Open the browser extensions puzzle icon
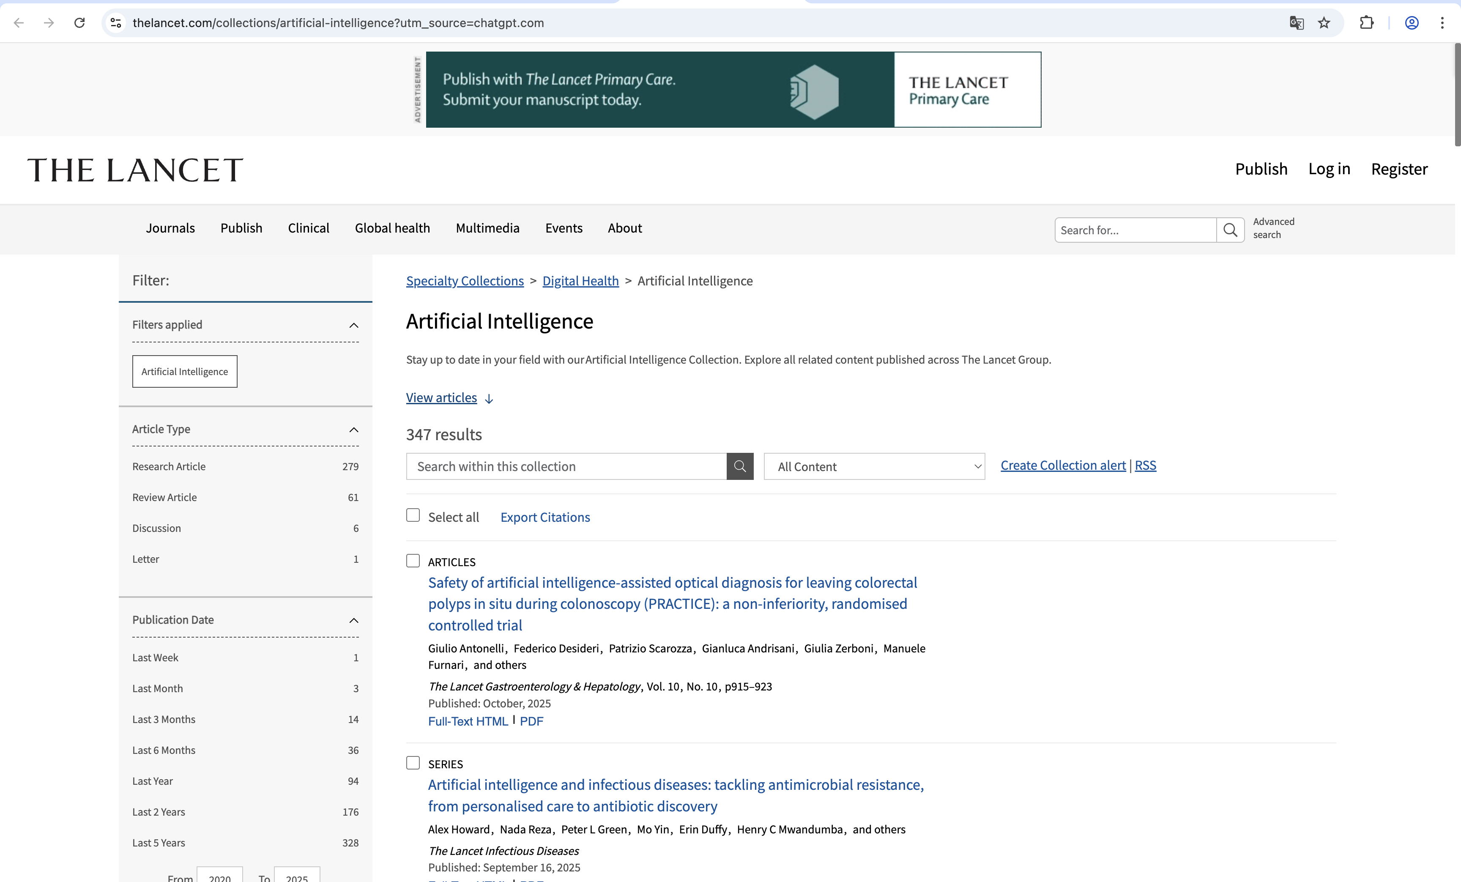This screenshot has width=1461, height=882. pyautogui.click(x=1367, y=23)
